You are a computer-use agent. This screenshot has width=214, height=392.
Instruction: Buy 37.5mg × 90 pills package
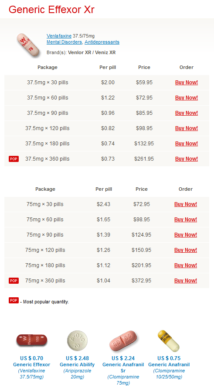click(x=187, y=113)
